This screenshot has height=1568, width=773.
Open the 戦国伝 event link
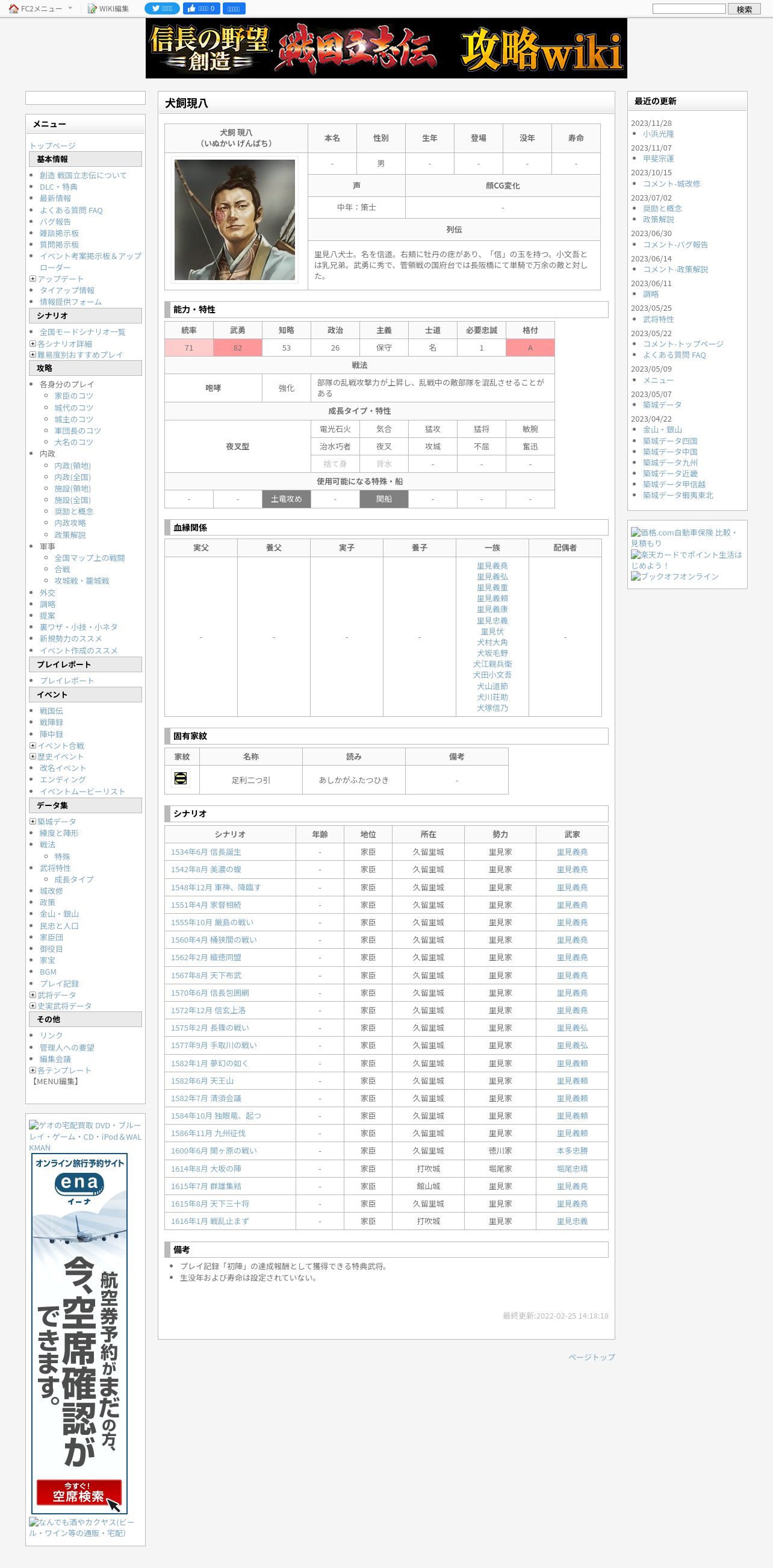point(51,710)
